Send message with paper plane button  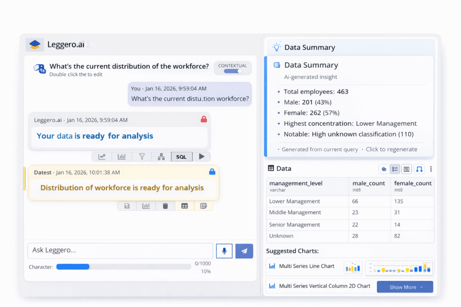[x=244, y=251]
